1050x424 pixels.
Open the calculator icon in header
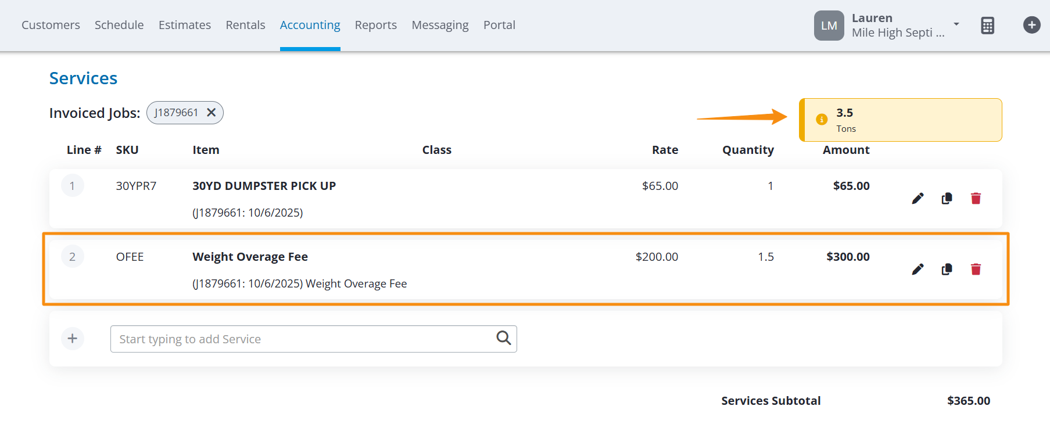(x=987, y=26)
